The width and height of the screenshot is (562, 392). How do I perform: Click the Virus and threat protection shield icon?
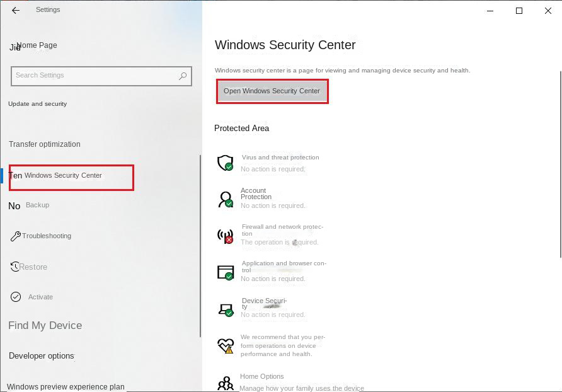(x=225, y=163)
